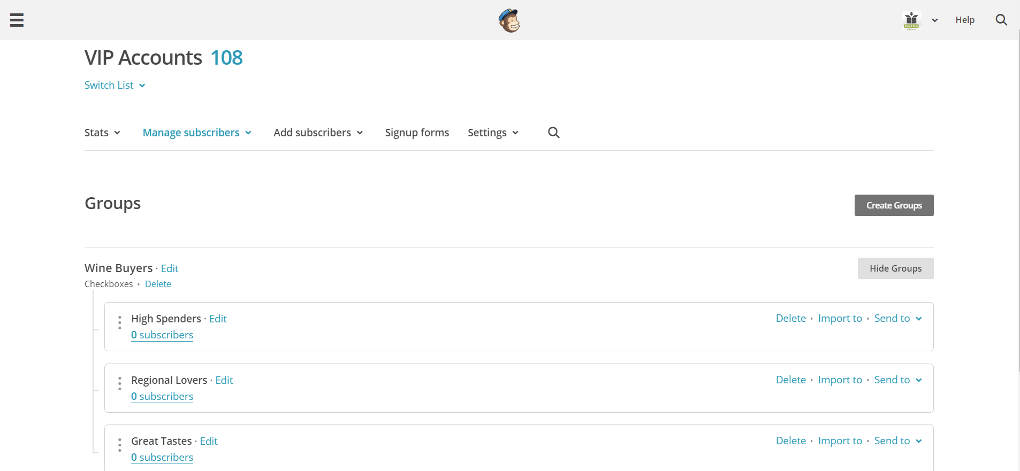Click the Create Groups button
The image size is (1020, 471).
[x=894, y=205]
